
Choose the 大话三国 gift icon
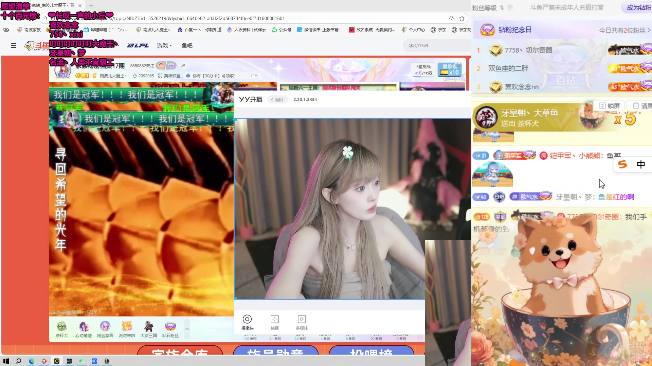[x=149, y=329]
